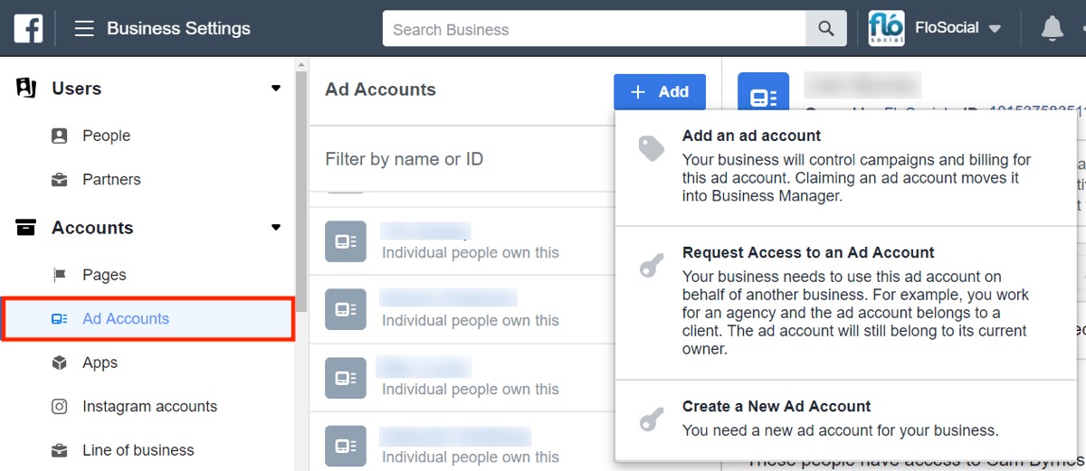The width and height of the screenshot is (1086, 471).
Task: Open People under Users
Action: [106, 136]
